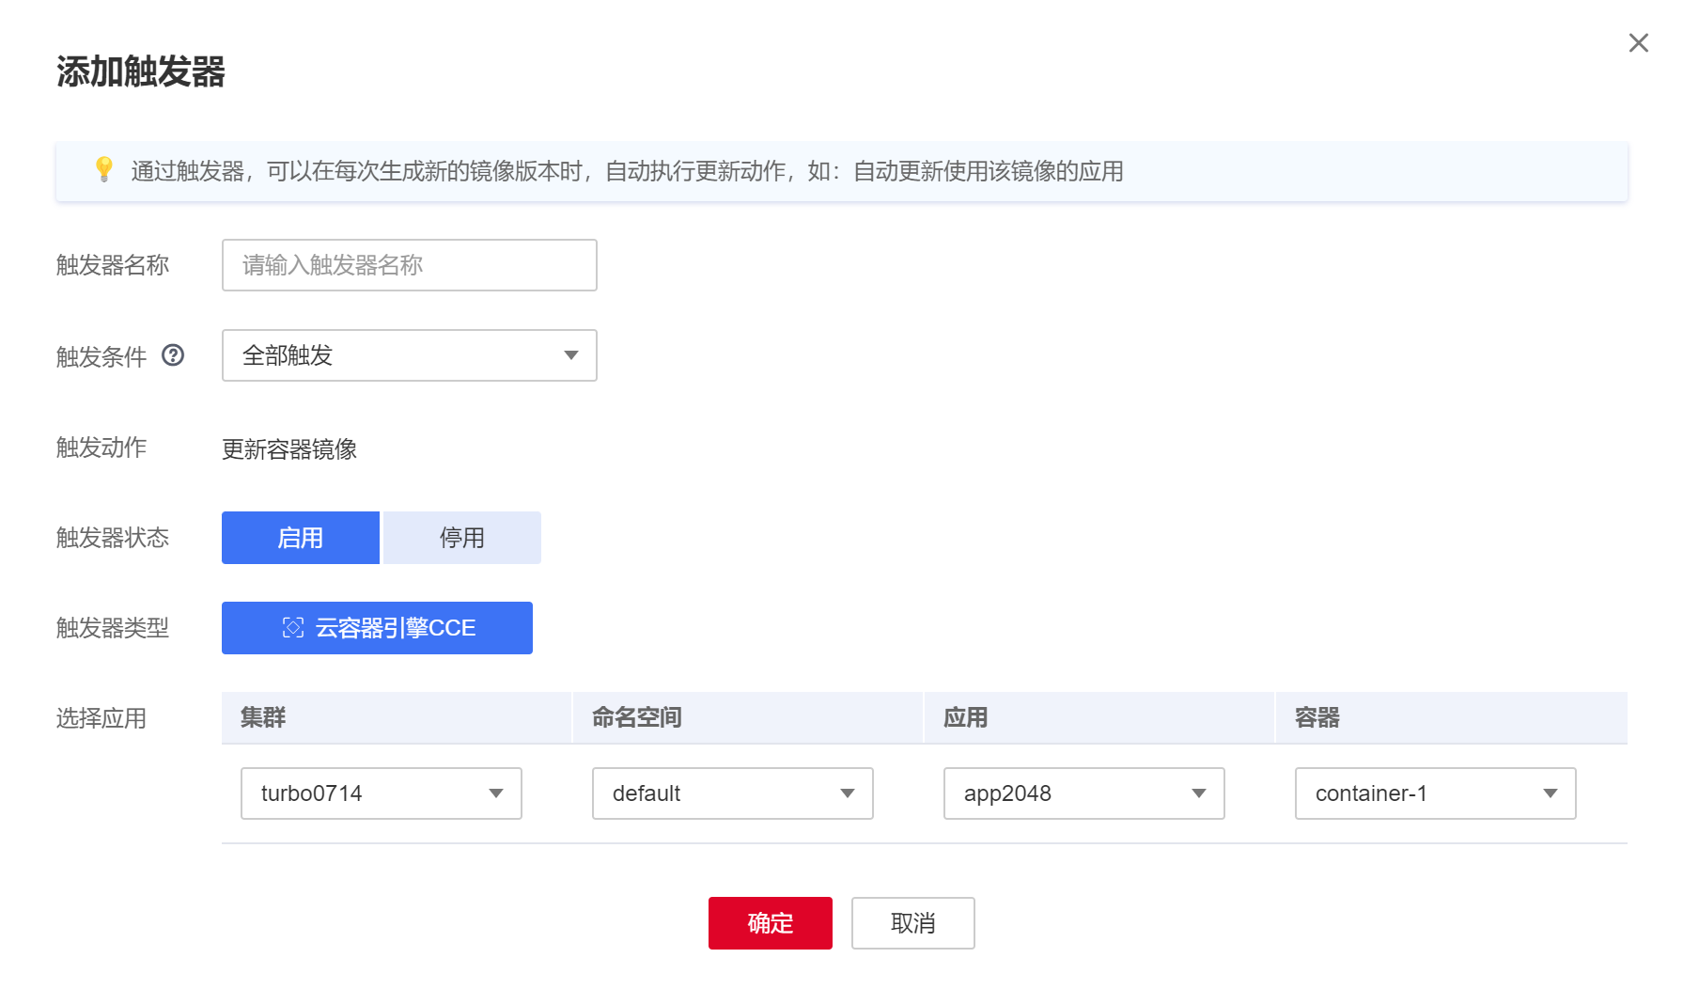Open the 应用 dropdown showing app2048
The width and height of the screenshot is (1683, 1005).
click(x=1083, y=793)
